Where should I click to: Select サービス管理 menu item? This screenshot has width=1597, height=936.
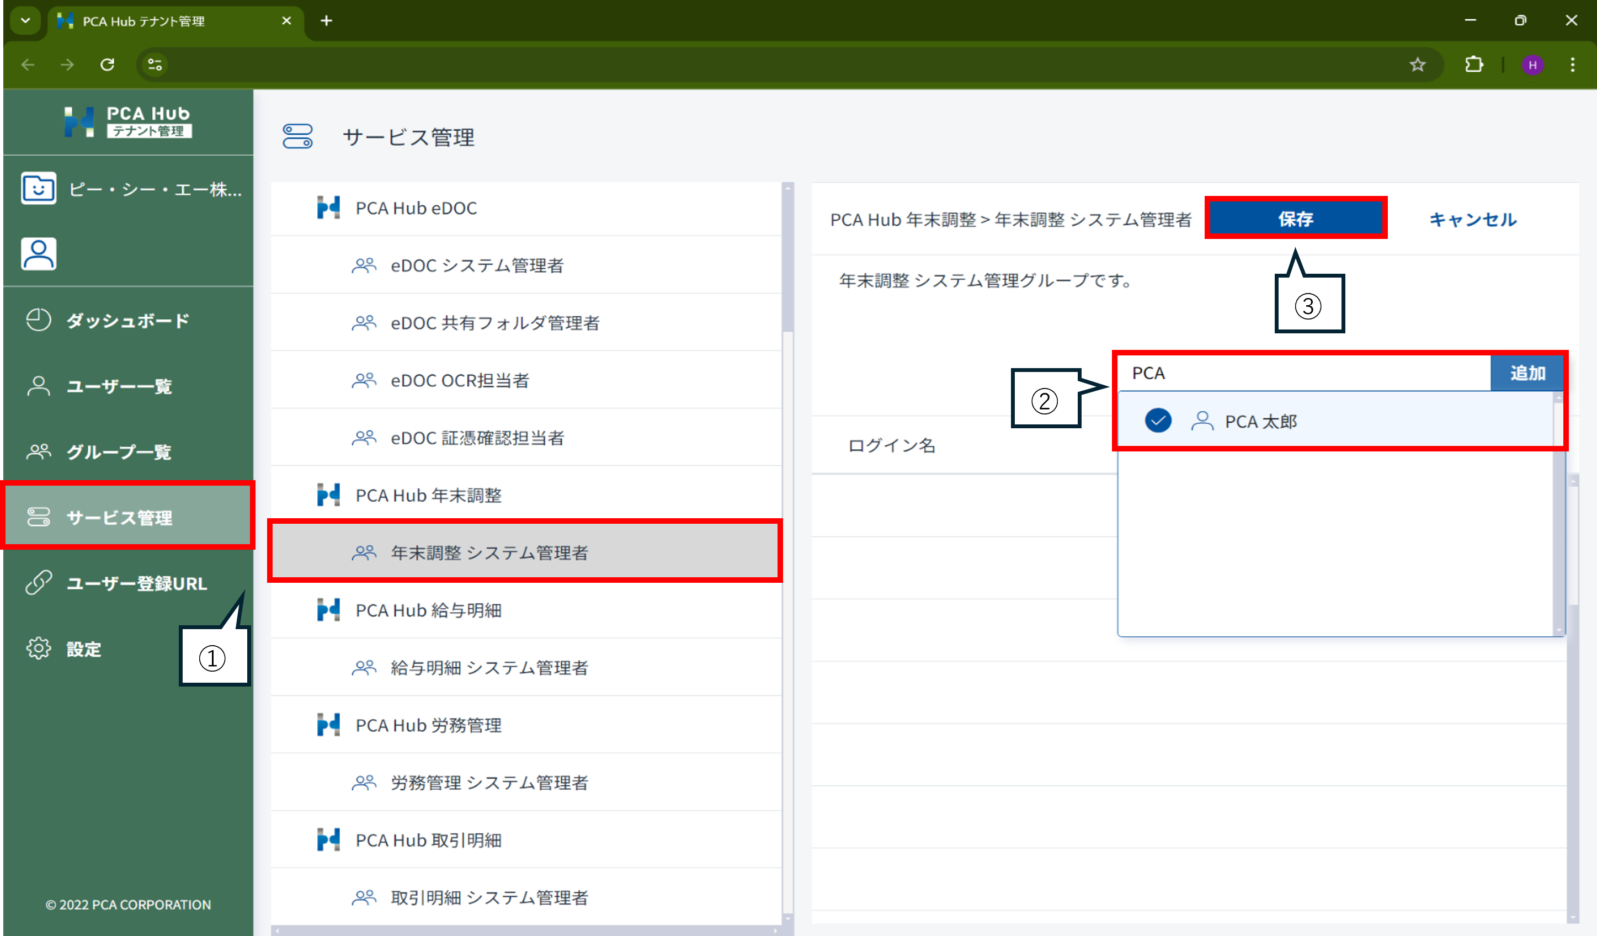tap(128, 517)
